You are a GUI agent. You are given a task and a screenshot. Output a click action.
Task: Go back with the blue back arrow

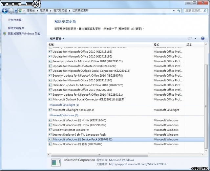click(5, 11)
